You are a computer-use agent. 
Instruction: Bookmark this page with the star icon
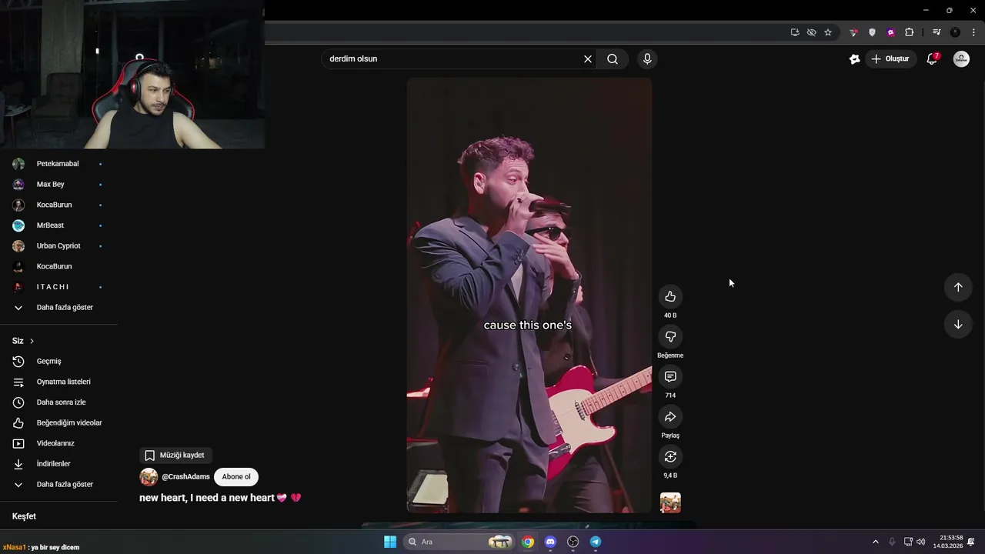click(x=828, y=32)
